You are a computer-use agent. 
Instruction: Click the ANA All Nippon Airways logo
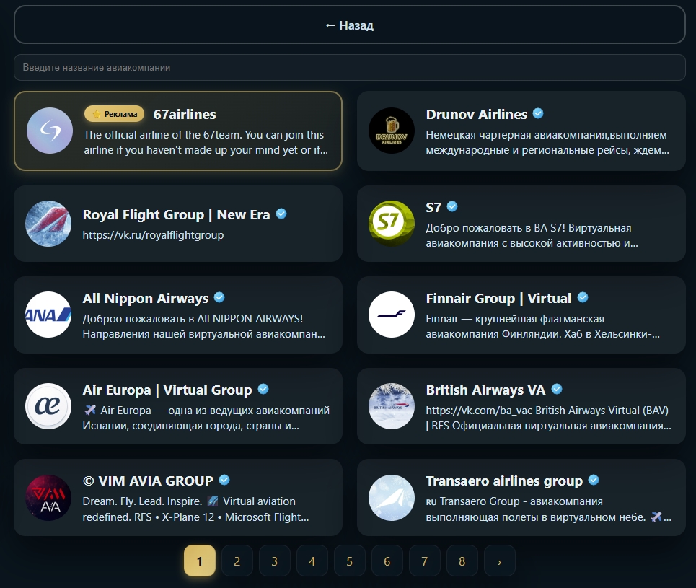point(48,315)
